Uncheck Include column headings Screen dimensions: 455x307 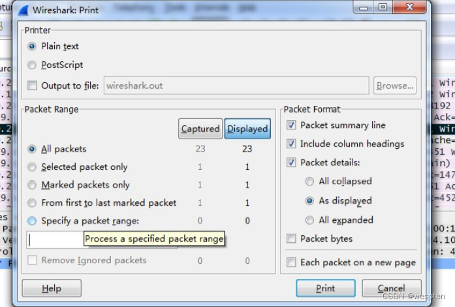291,144
